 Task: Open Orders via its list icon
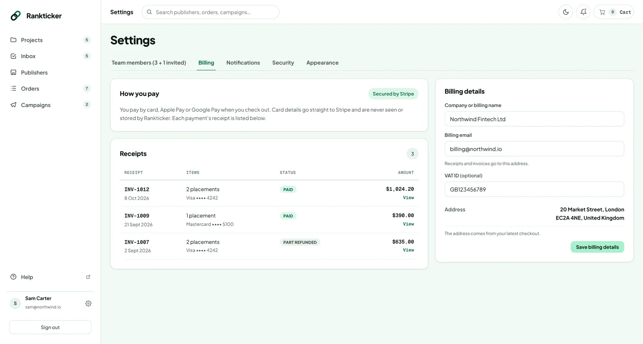point(13,88)
